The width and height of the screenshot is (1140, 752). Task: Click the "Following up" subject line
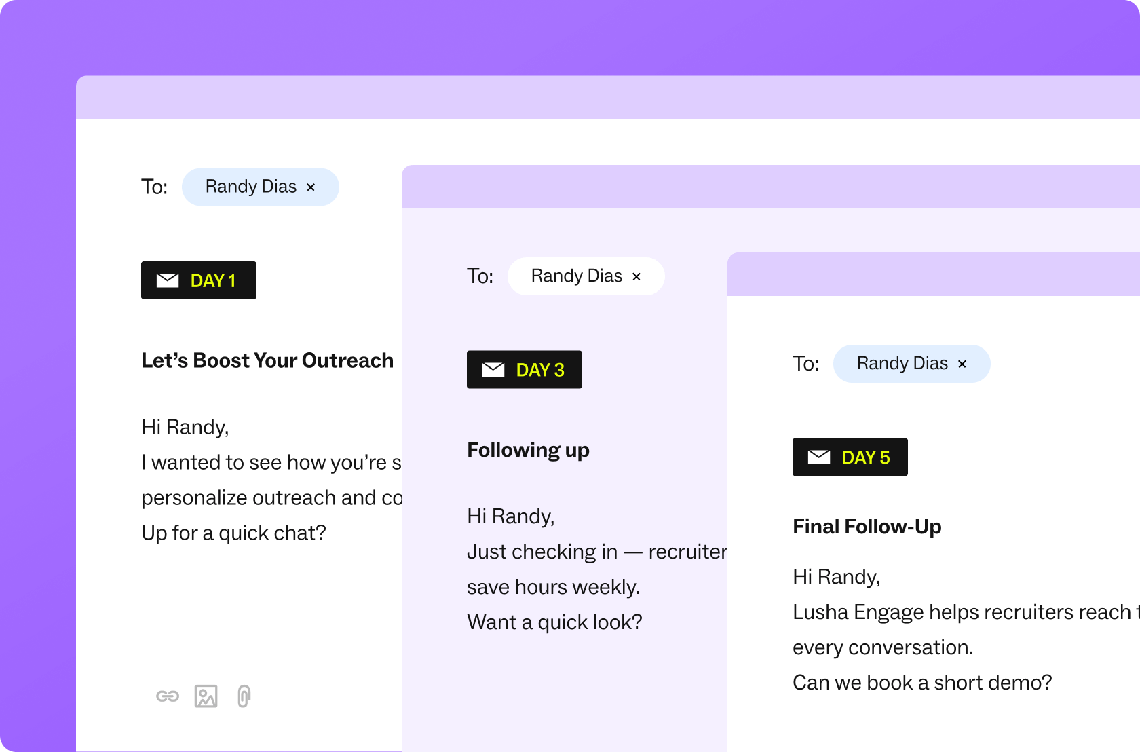point(528,450)
